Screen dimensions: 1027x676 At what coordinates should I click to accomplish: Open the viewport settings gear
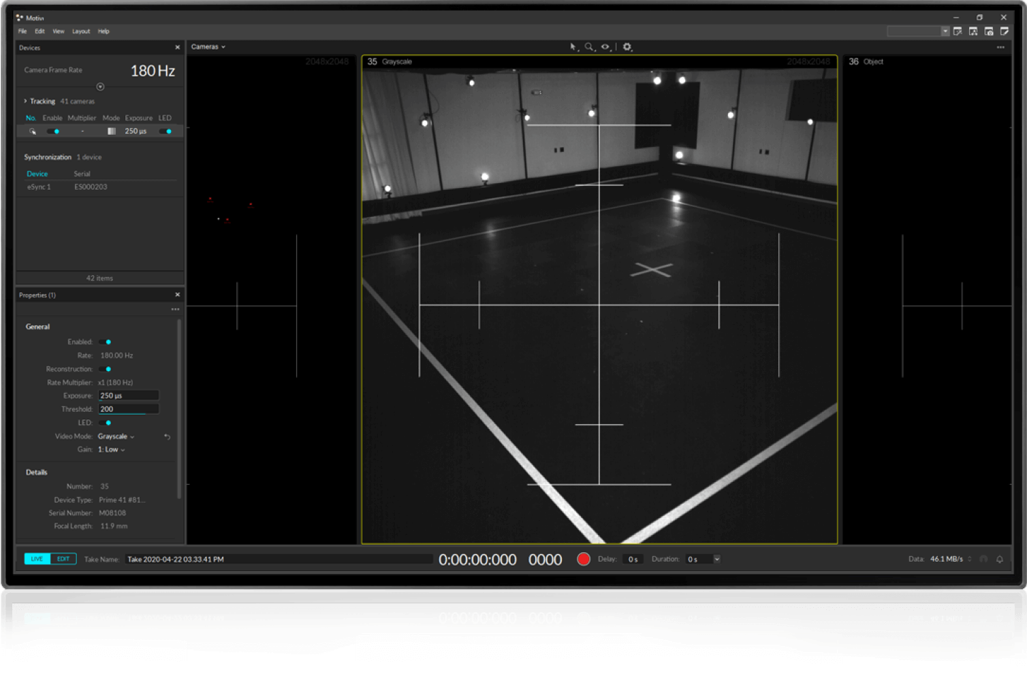point(627,47)
